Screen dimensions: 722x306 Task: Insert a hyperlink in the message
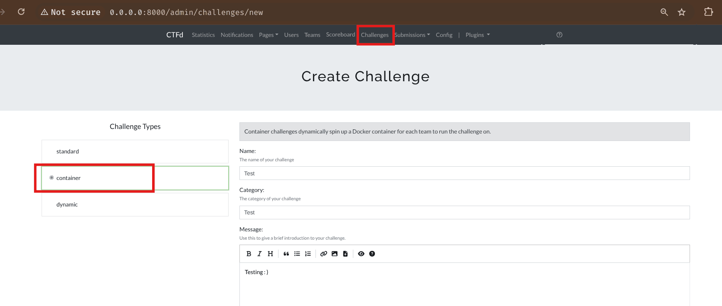point(323,254)
